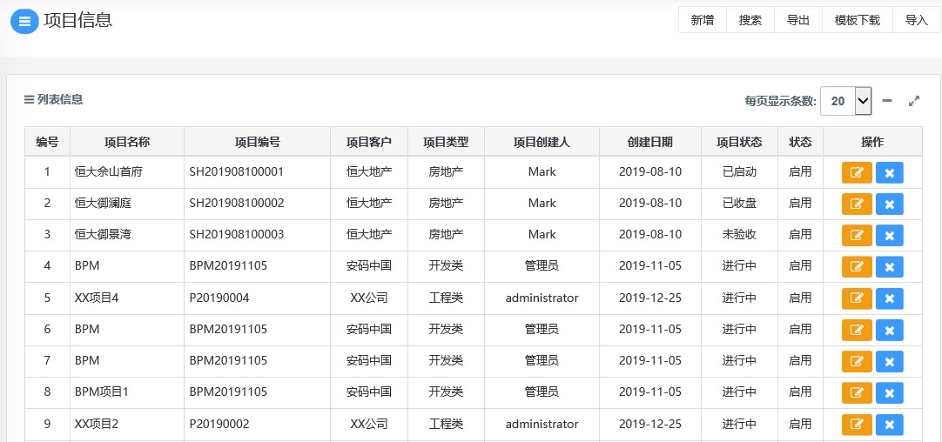The image size is (942, 442).
Task: Click the 导出 button
Action: pos(798,20)
